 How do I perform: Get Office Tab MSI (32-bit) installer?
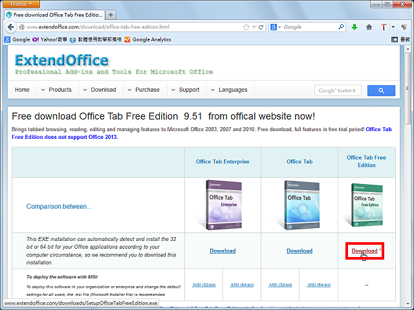[280, 285]
